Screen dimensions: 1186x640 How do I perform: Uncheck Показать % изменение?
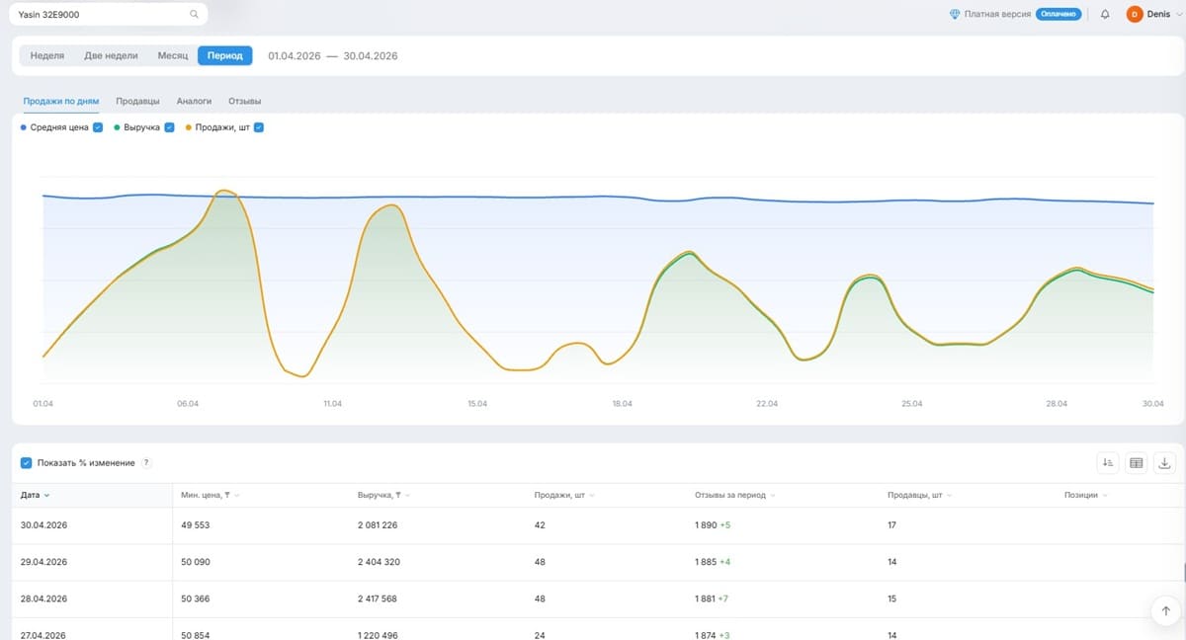[x=26, y=462]
